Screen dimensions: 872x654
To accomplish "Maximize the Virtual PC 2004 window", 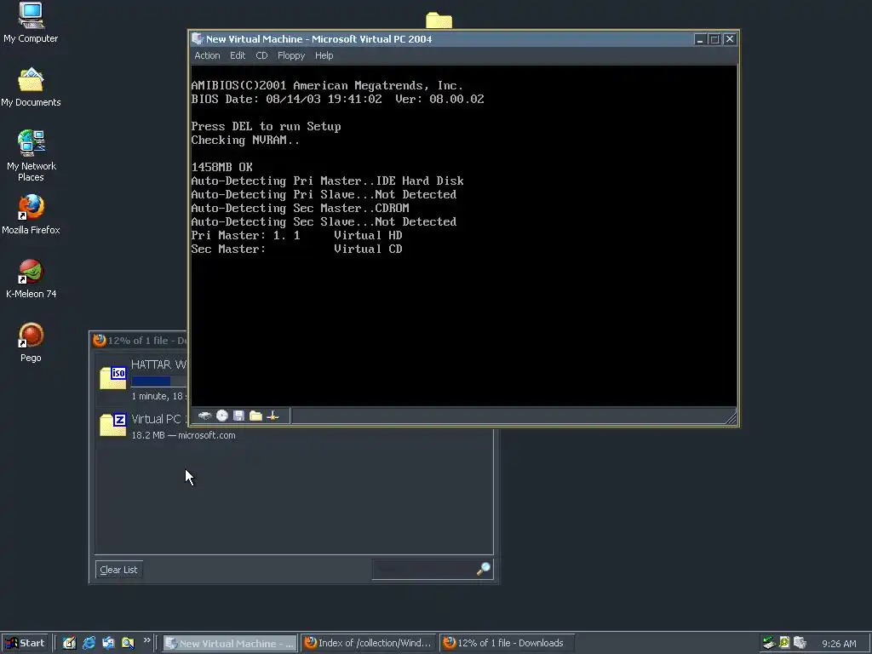I will coord(714,39).
